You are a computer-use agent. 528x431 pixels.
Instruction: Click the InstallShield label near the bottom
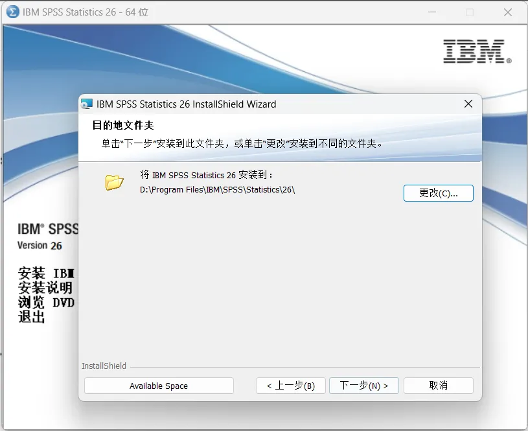pyautogui.click(x=104, y=366)
